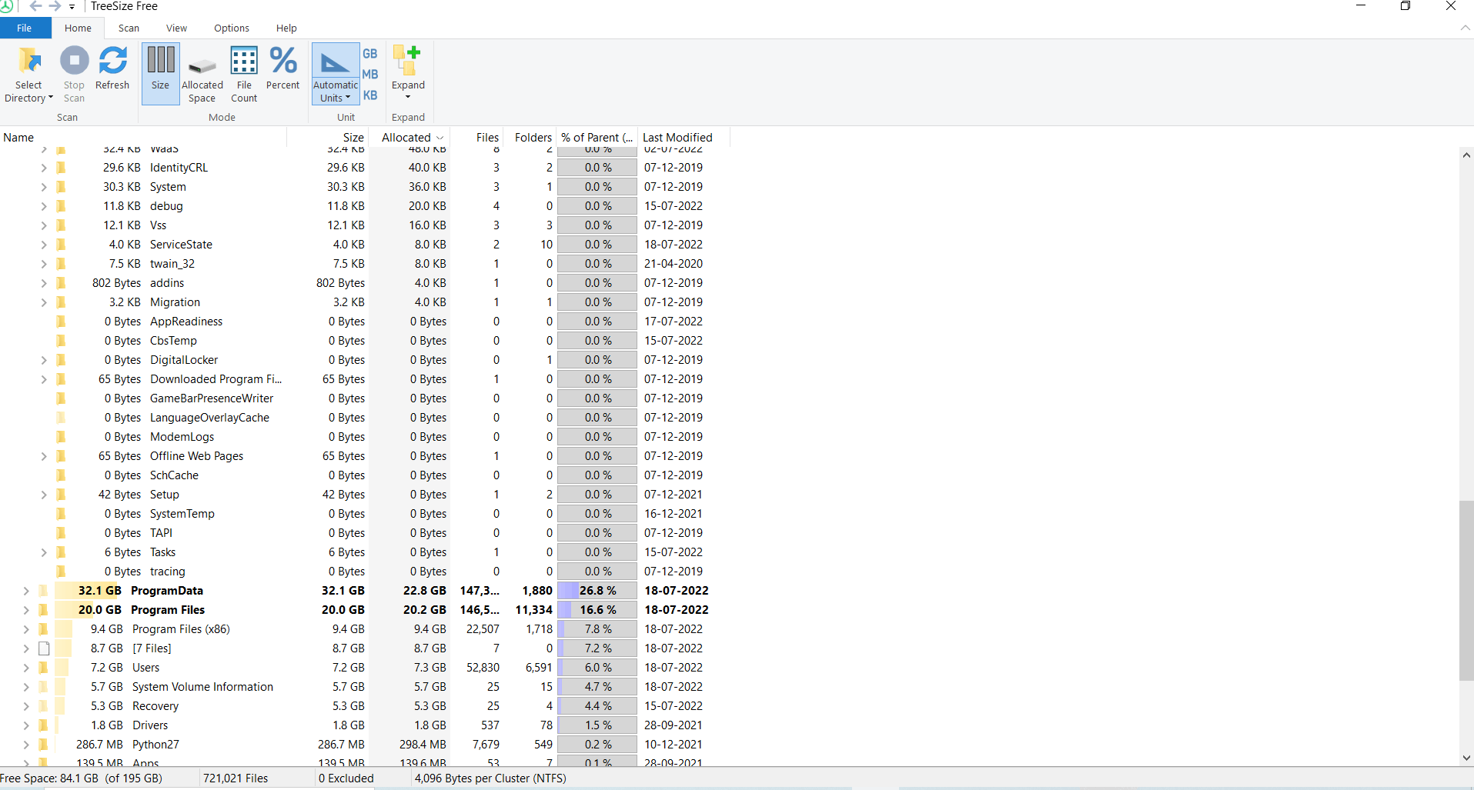This screenshot has width=1474, height=790.
Task: Click the Program Files folder icon
Action: tap(44, 610)
